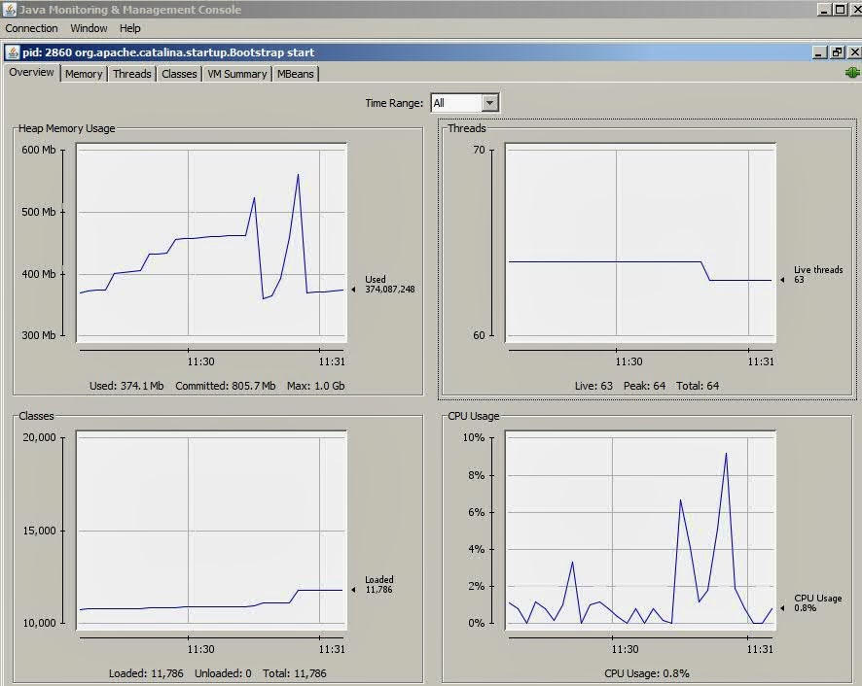This screenshot has height=686, width=862.
Task: Click the green connection status icon
Action: point(852,73)
